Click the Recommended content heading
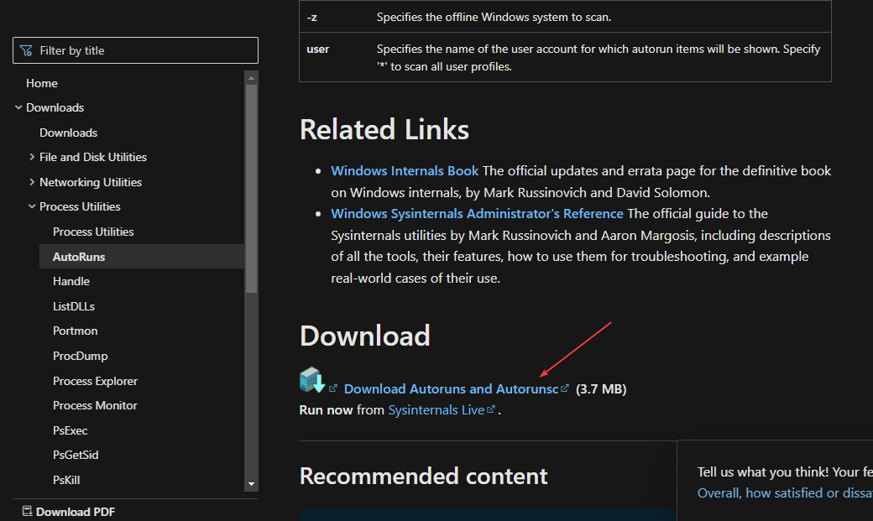Image resolution: width=873 pixels, height=521 pixels. point(423,477)
